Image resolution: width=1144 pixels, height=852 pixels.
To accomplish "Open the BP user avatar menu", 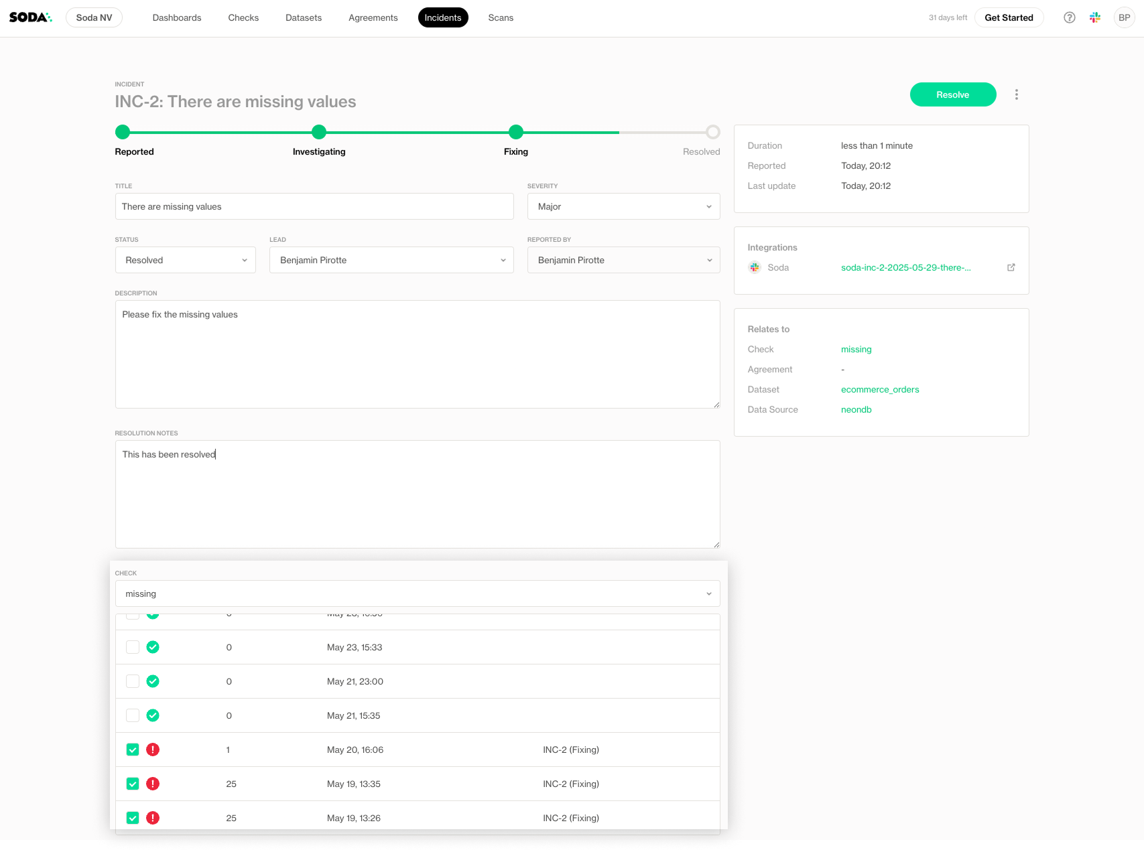I will point(1124,17).
